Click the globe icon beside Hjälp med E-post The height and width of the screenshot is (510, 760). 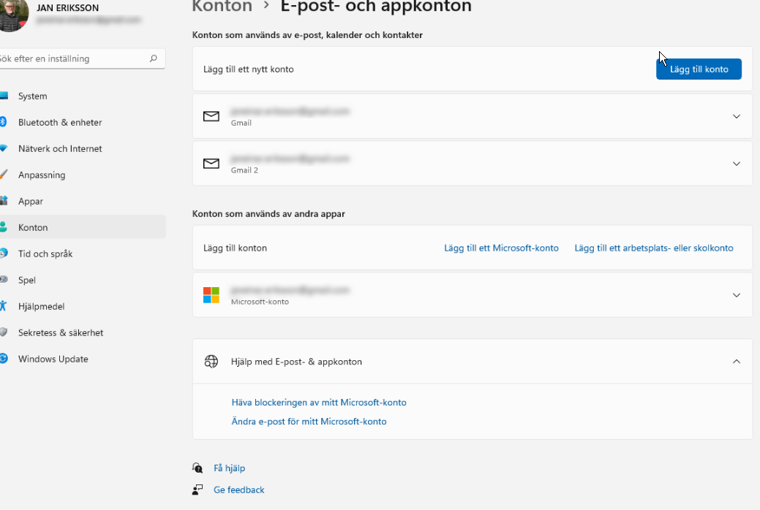(211, 361)
